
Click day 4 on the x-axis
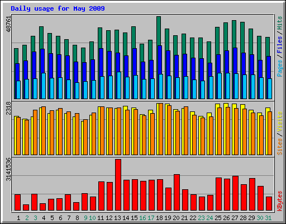(x=44, y=218)
